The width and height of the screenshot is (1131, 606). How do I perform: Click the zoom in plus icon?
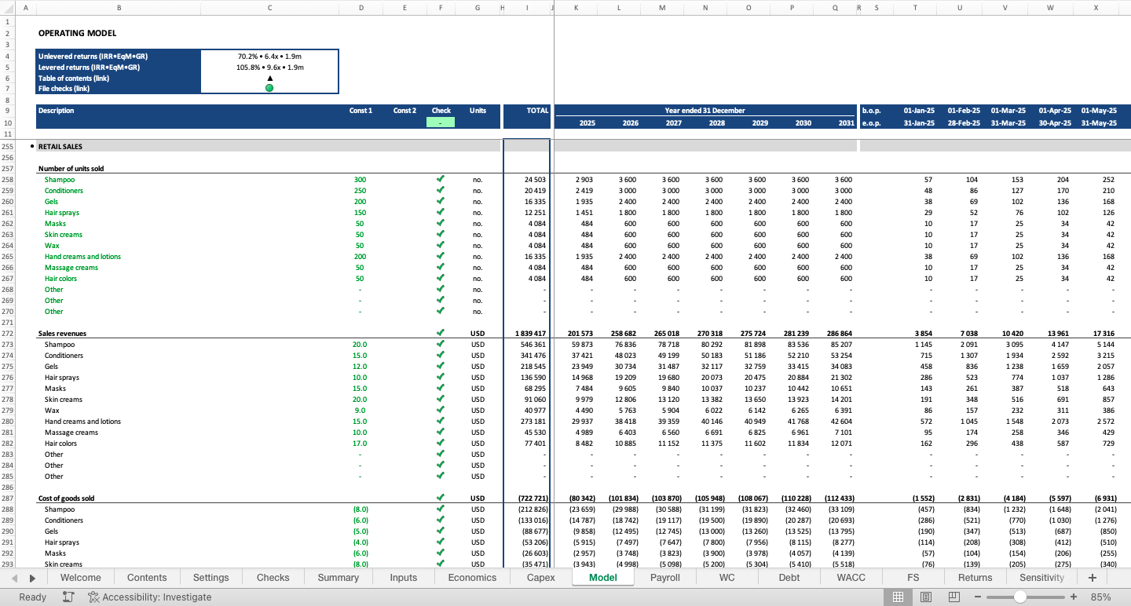(x=1074, y=597)
